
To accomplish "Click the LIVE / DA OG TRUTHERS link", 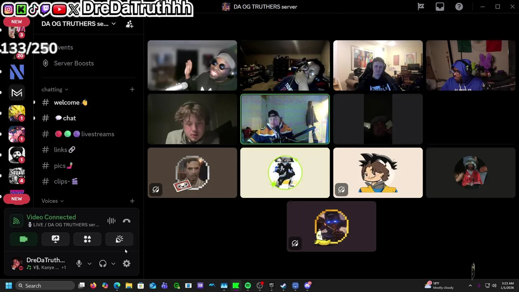I will (x=63, y=225).
